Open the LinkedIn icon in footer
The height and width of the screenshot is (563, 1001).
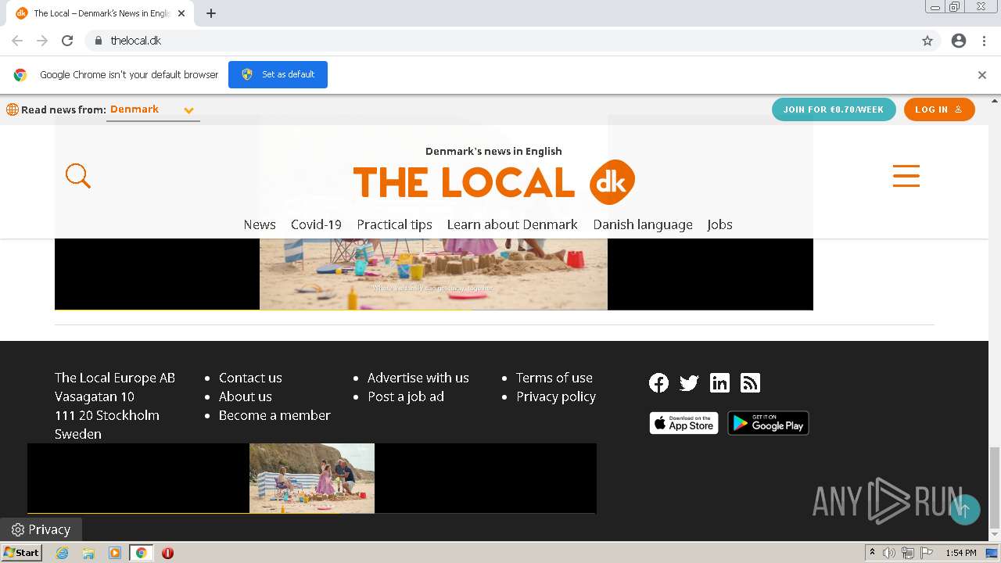(x=719, y=382)
